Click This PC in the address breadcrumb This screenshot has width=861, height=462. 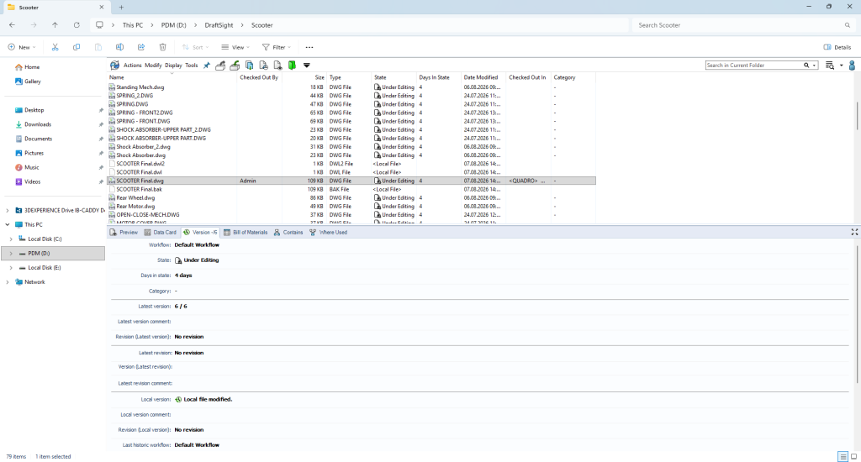tap(132, 25)
